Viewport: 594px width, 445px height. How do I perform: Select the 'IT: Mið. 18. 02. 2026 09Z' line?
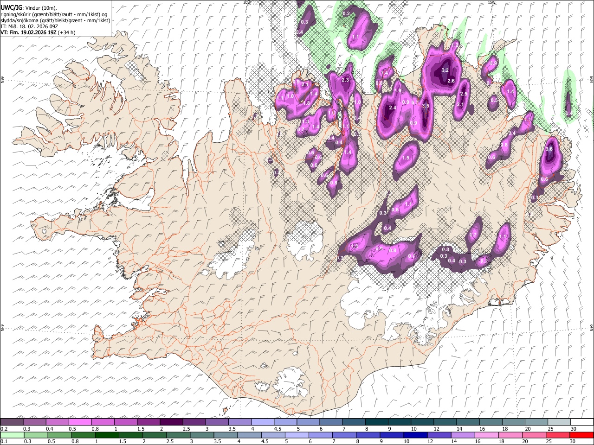29,26
